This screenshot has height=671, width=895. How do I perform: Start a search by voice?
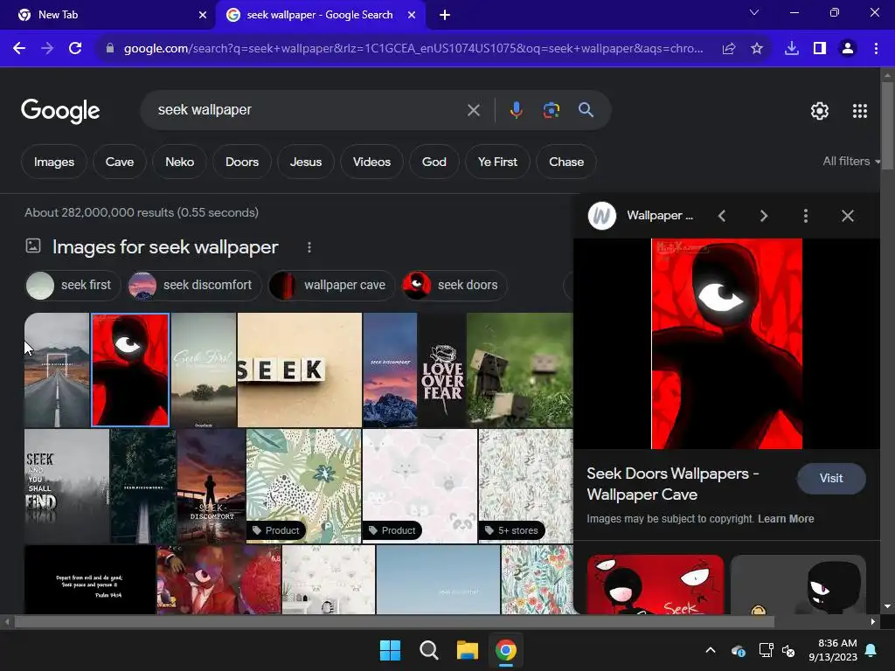516,109
